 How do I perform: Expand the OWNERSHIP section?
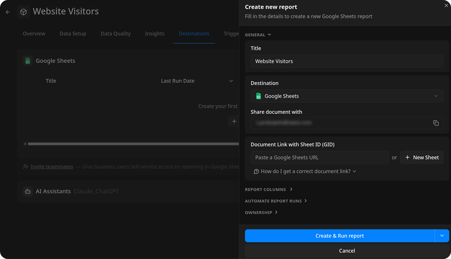[261, 212]
